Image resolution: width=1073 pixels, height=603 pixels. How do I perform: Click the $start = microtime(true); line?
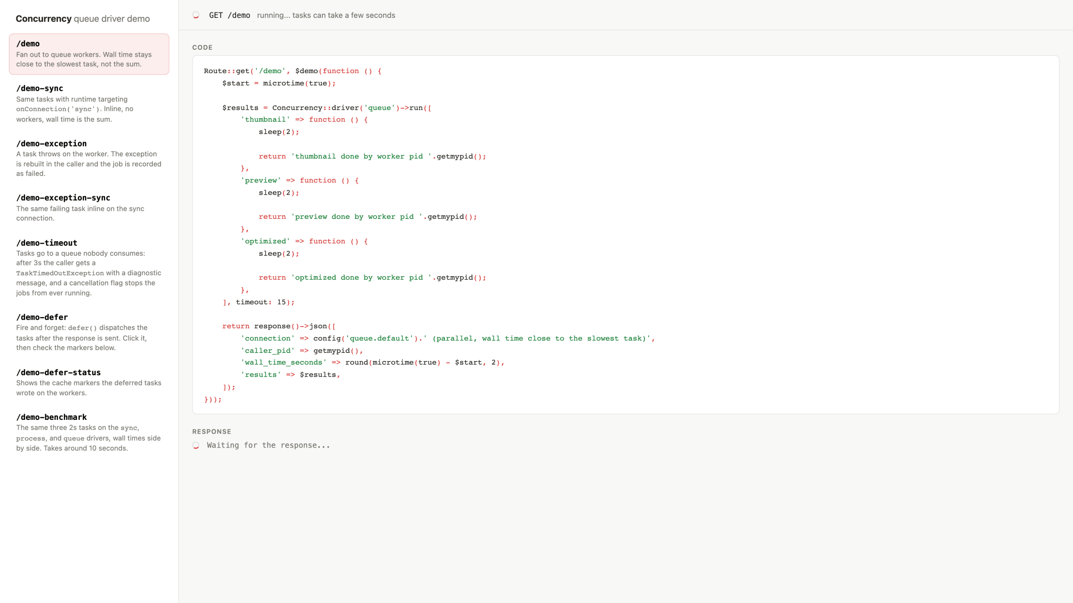[x=279, y=84]
